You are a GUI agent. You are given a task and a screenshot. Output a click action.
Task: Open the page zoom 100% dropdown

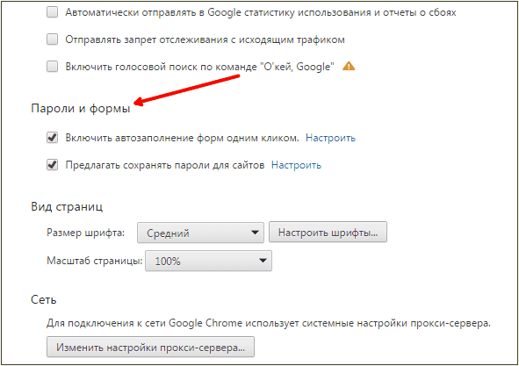[x=208, y=261]
